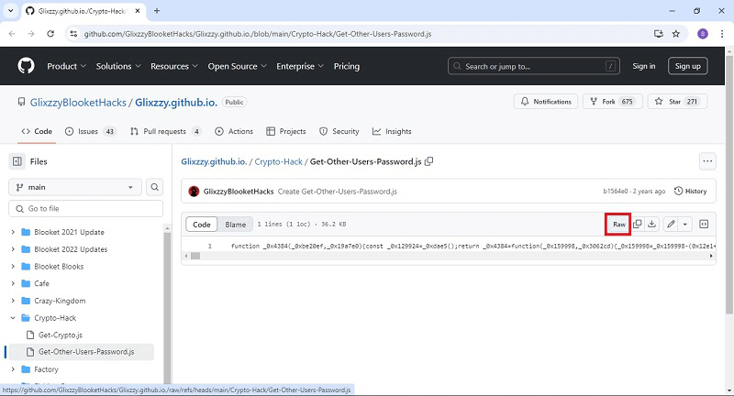Edit this file pencil icon
Image resolution: width=734 pixels, height=396 pixels.
tap(671, 225)
